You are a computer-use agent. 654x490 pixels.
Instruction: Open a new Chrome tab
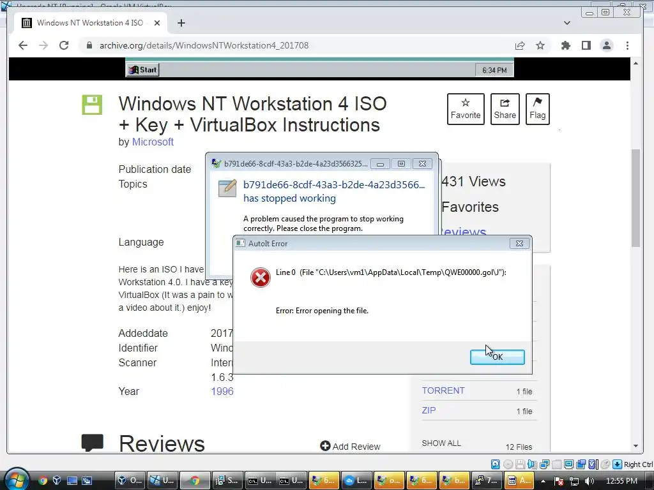[x=181, y=23]
